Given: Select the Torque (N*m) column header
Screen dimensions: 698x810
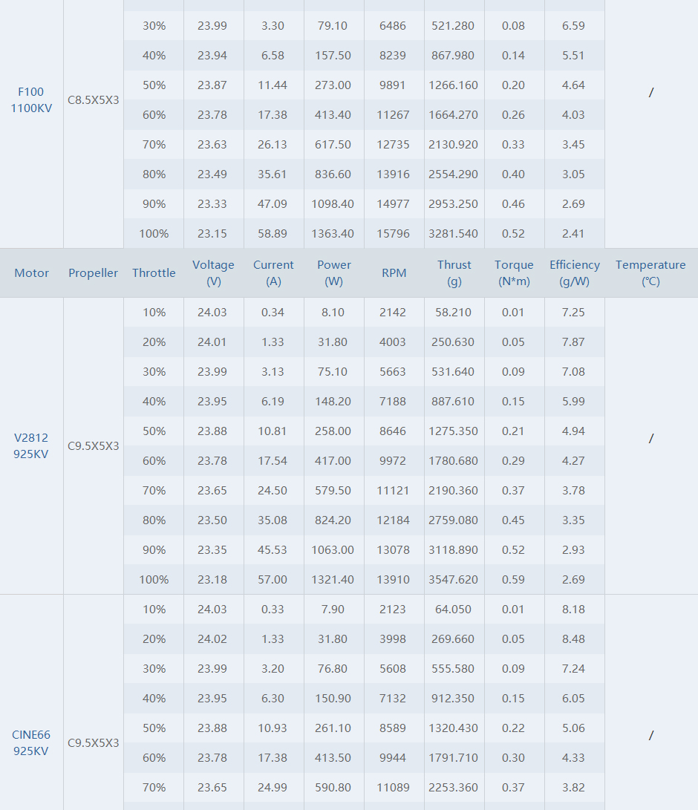Looking at the screenshot, I should pos(514,273).
